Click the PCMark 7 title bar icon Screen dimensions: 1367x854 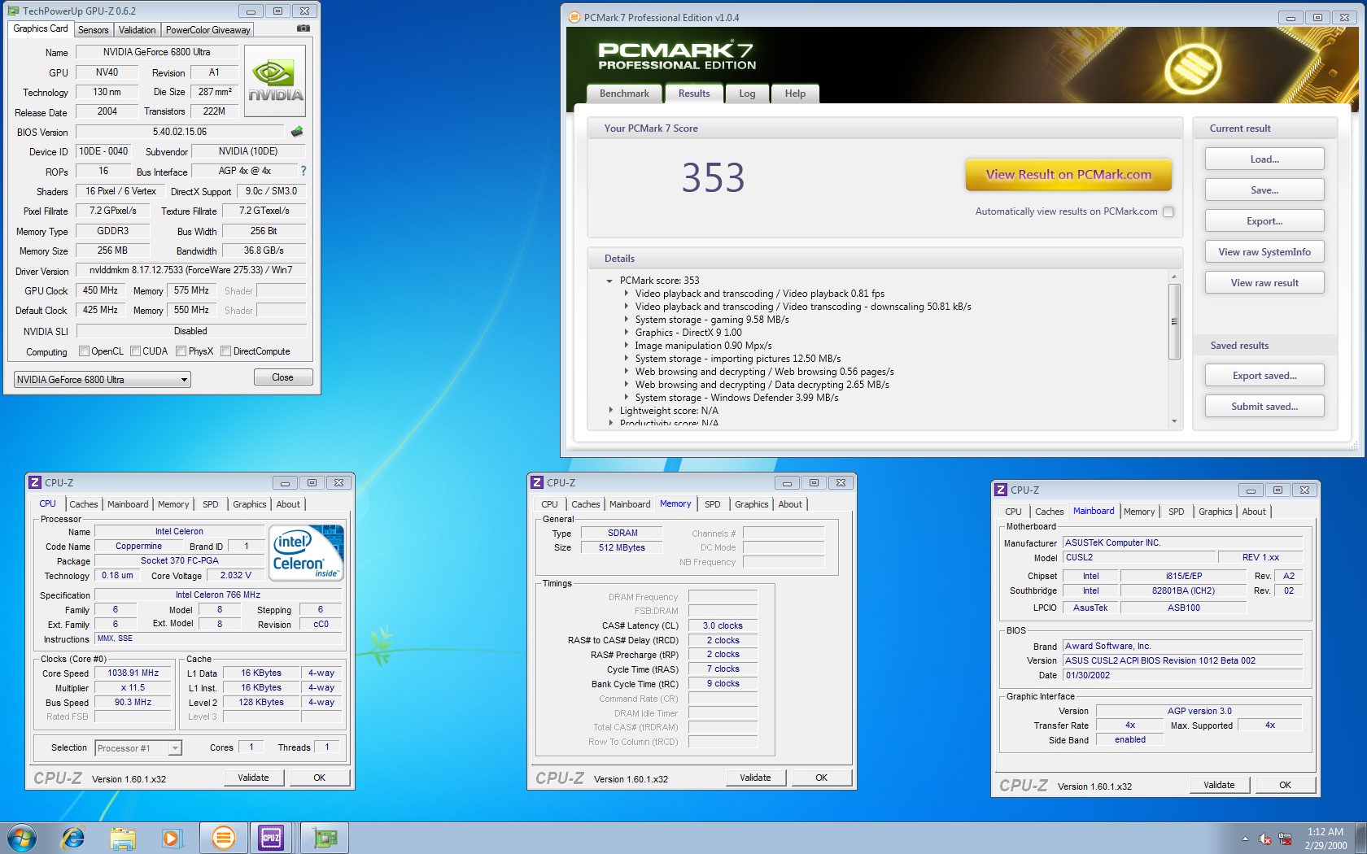click(574, 17)
